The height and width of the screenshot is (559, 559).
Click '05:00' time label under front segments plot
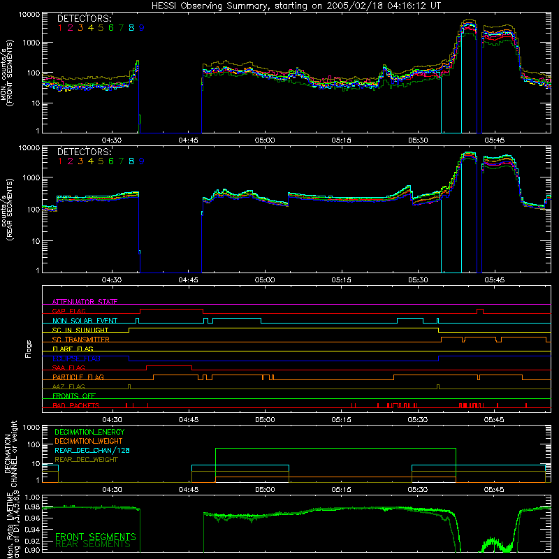pyautogui.click(x=265, y=140)
